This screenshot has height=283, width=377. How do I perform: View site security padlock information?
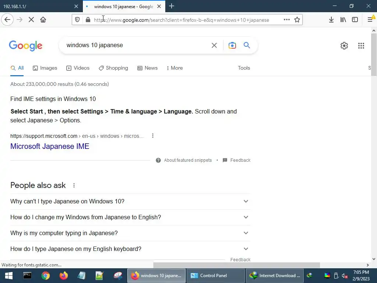88,20
